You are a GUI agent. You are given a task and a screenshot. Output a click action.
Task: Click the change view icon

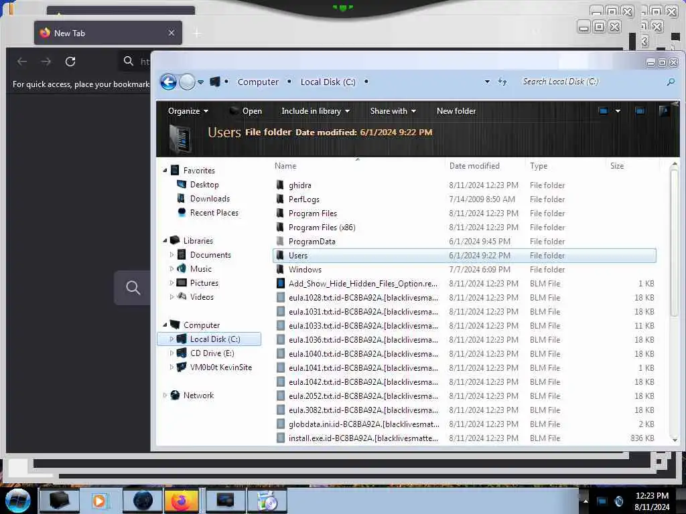604,111
